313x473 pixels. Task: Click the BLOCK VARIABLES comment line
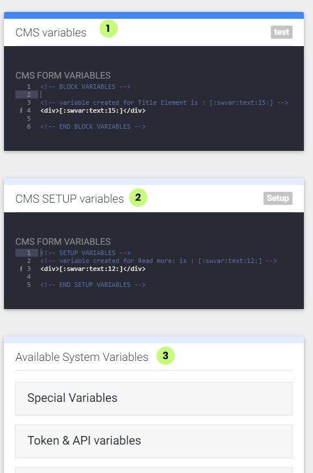[x=85, y=87]
